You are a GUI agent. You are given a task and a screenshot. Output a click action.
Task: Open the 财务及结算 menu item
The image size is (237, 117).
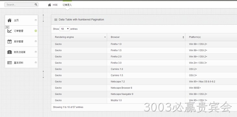pos(21,52)
